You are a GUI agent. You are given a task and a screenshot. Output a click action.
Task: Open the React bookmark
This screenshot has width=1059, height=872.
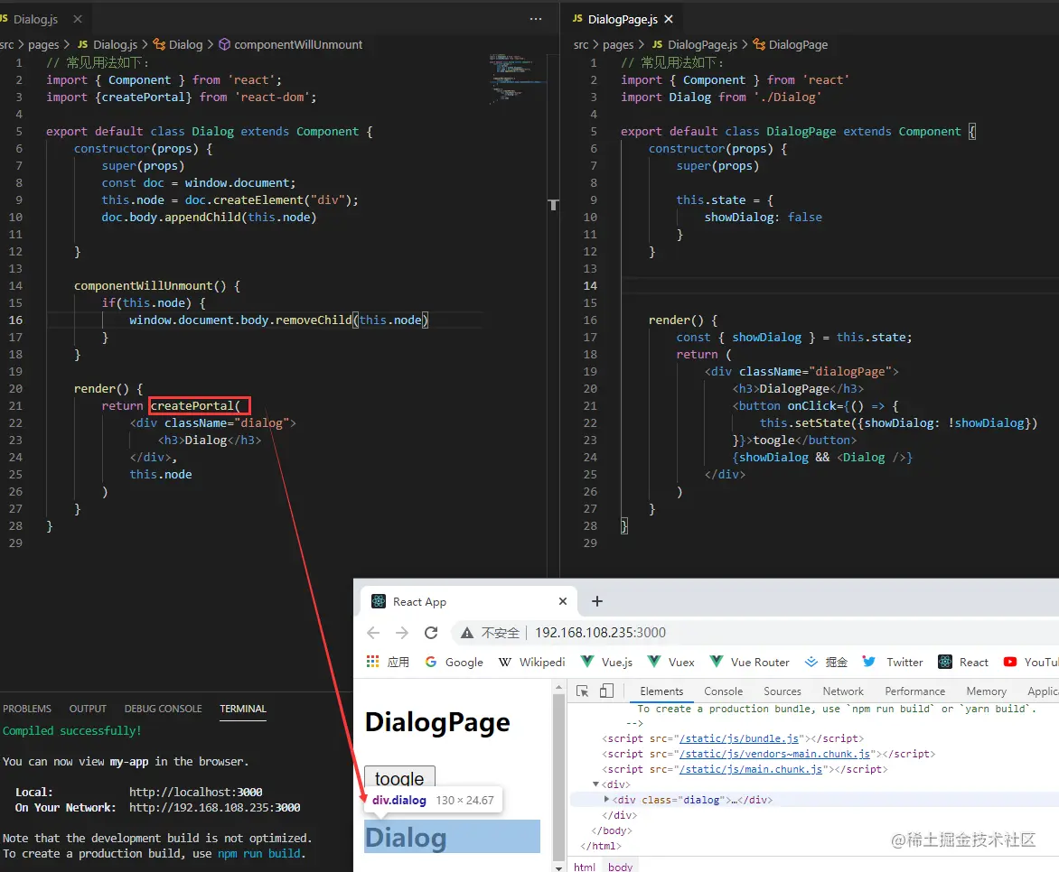963,662
